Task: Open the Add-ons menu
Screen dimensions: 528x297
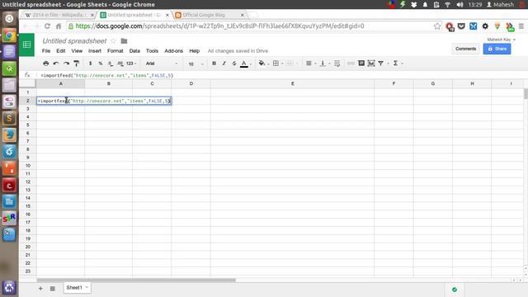Action: click(x=173, y=51)
